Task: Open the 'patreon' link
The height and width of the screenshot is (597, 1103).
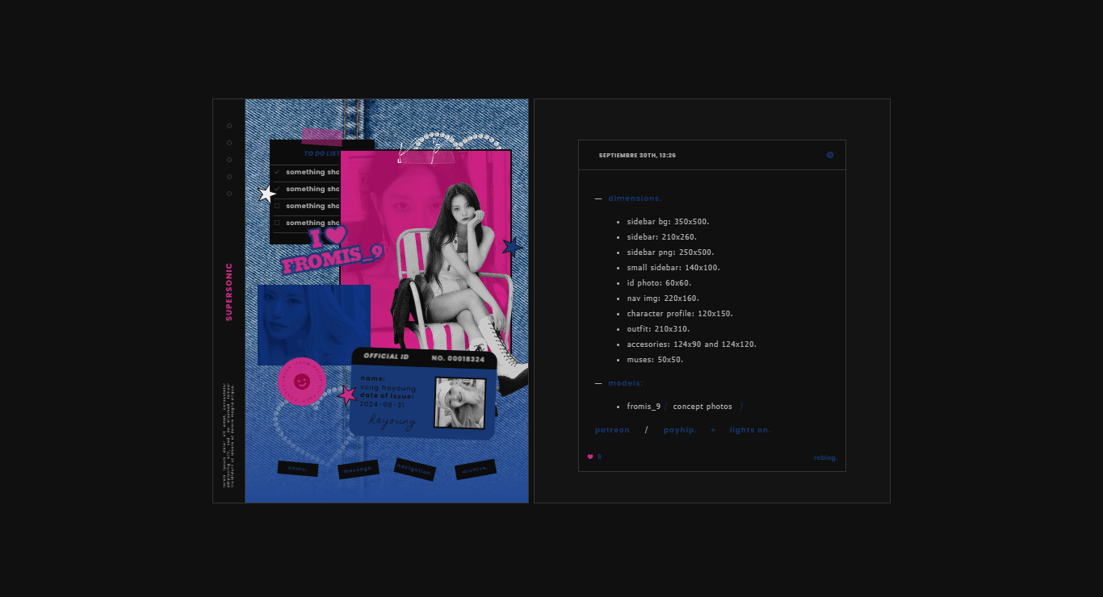Action: [612, 430]
